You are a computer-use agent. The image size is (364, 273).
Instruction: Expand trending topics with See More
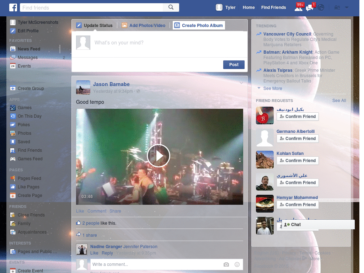coord(273,89)
